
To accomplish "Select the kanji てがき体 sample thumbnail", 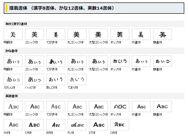I will click(56, 34).
